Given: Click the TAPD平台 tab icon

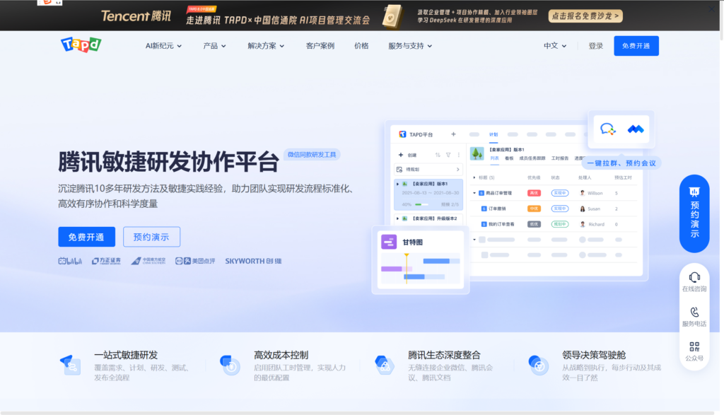Looking at the screenshot, I should tap(402, 134).
